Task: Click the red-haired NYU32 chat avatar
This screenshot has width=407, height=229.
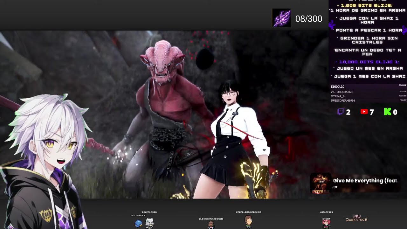Action: 326,224
